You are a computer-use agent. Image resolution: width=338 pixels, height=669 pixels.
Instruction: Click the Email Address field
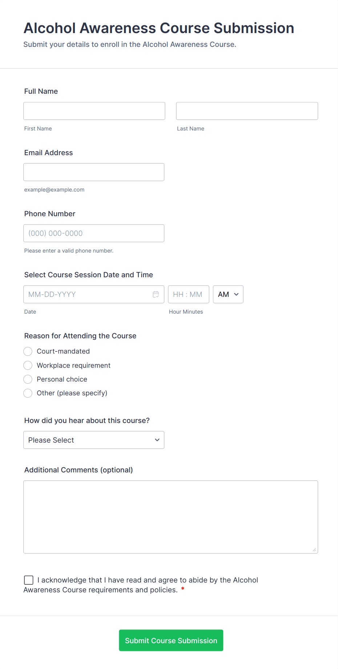(94, 172)
